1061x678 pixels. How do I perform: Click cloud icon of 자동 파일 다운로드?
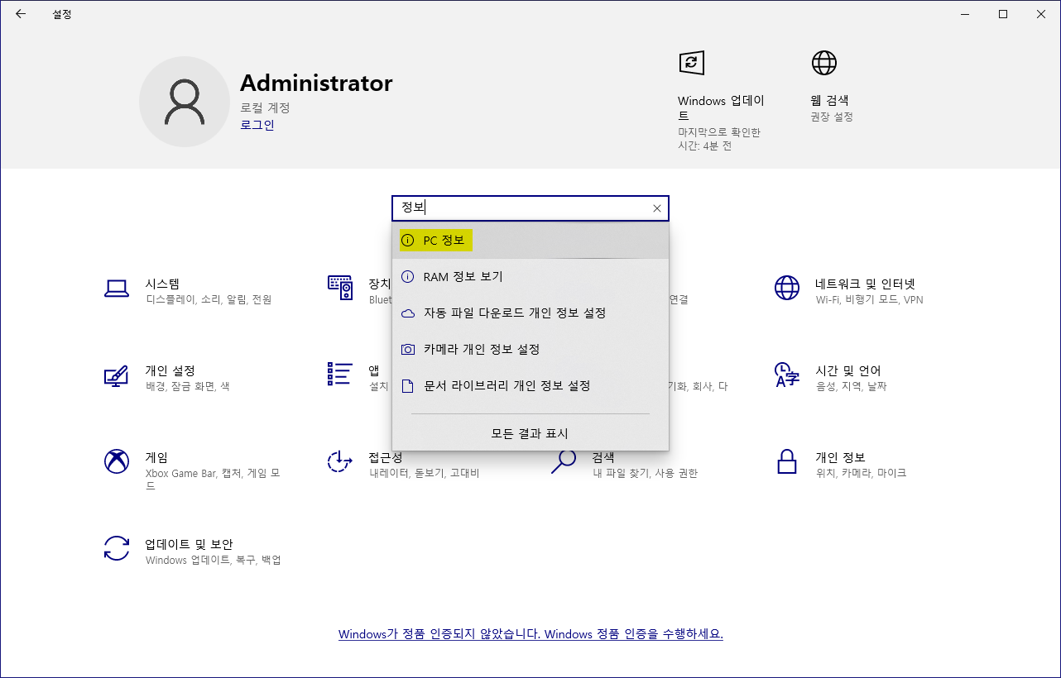[407, 313]
